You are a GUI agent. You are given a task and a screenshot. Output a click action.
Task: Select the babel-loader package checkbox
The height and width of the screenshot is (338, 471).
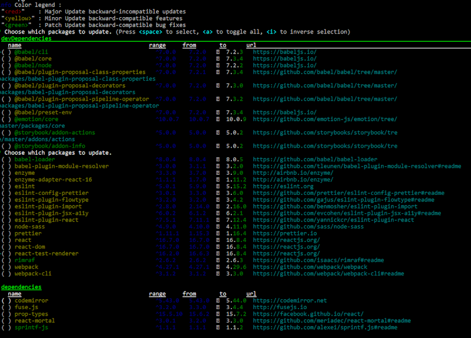6,160
